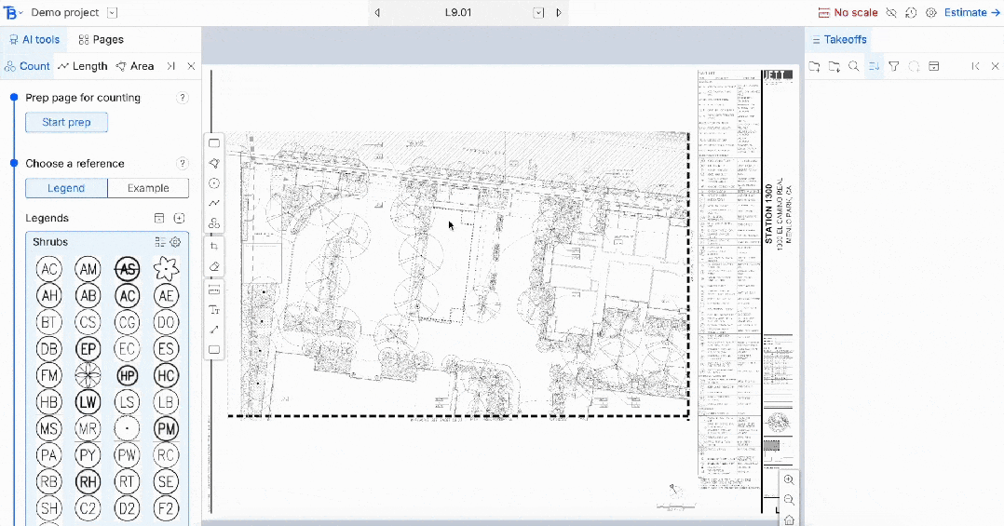Click the Start prep button
Image resolution: width=1004 pixels, height=526 pixels.
click(x=66, y=122)
